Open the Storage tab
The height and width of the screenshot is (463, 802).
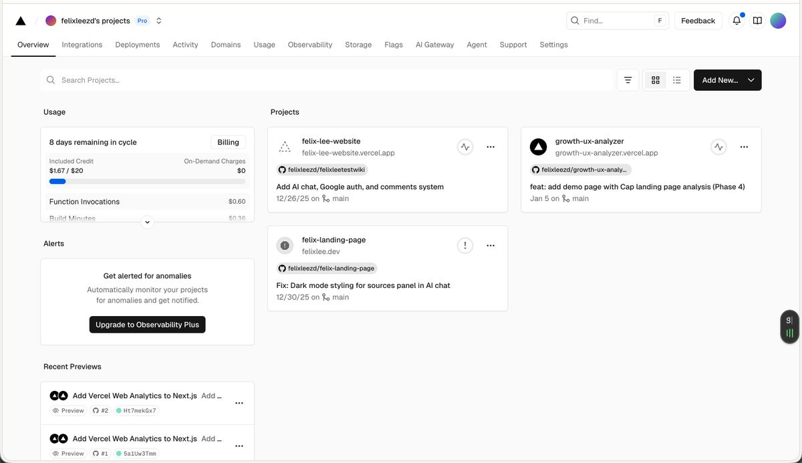tap(358, 45)
